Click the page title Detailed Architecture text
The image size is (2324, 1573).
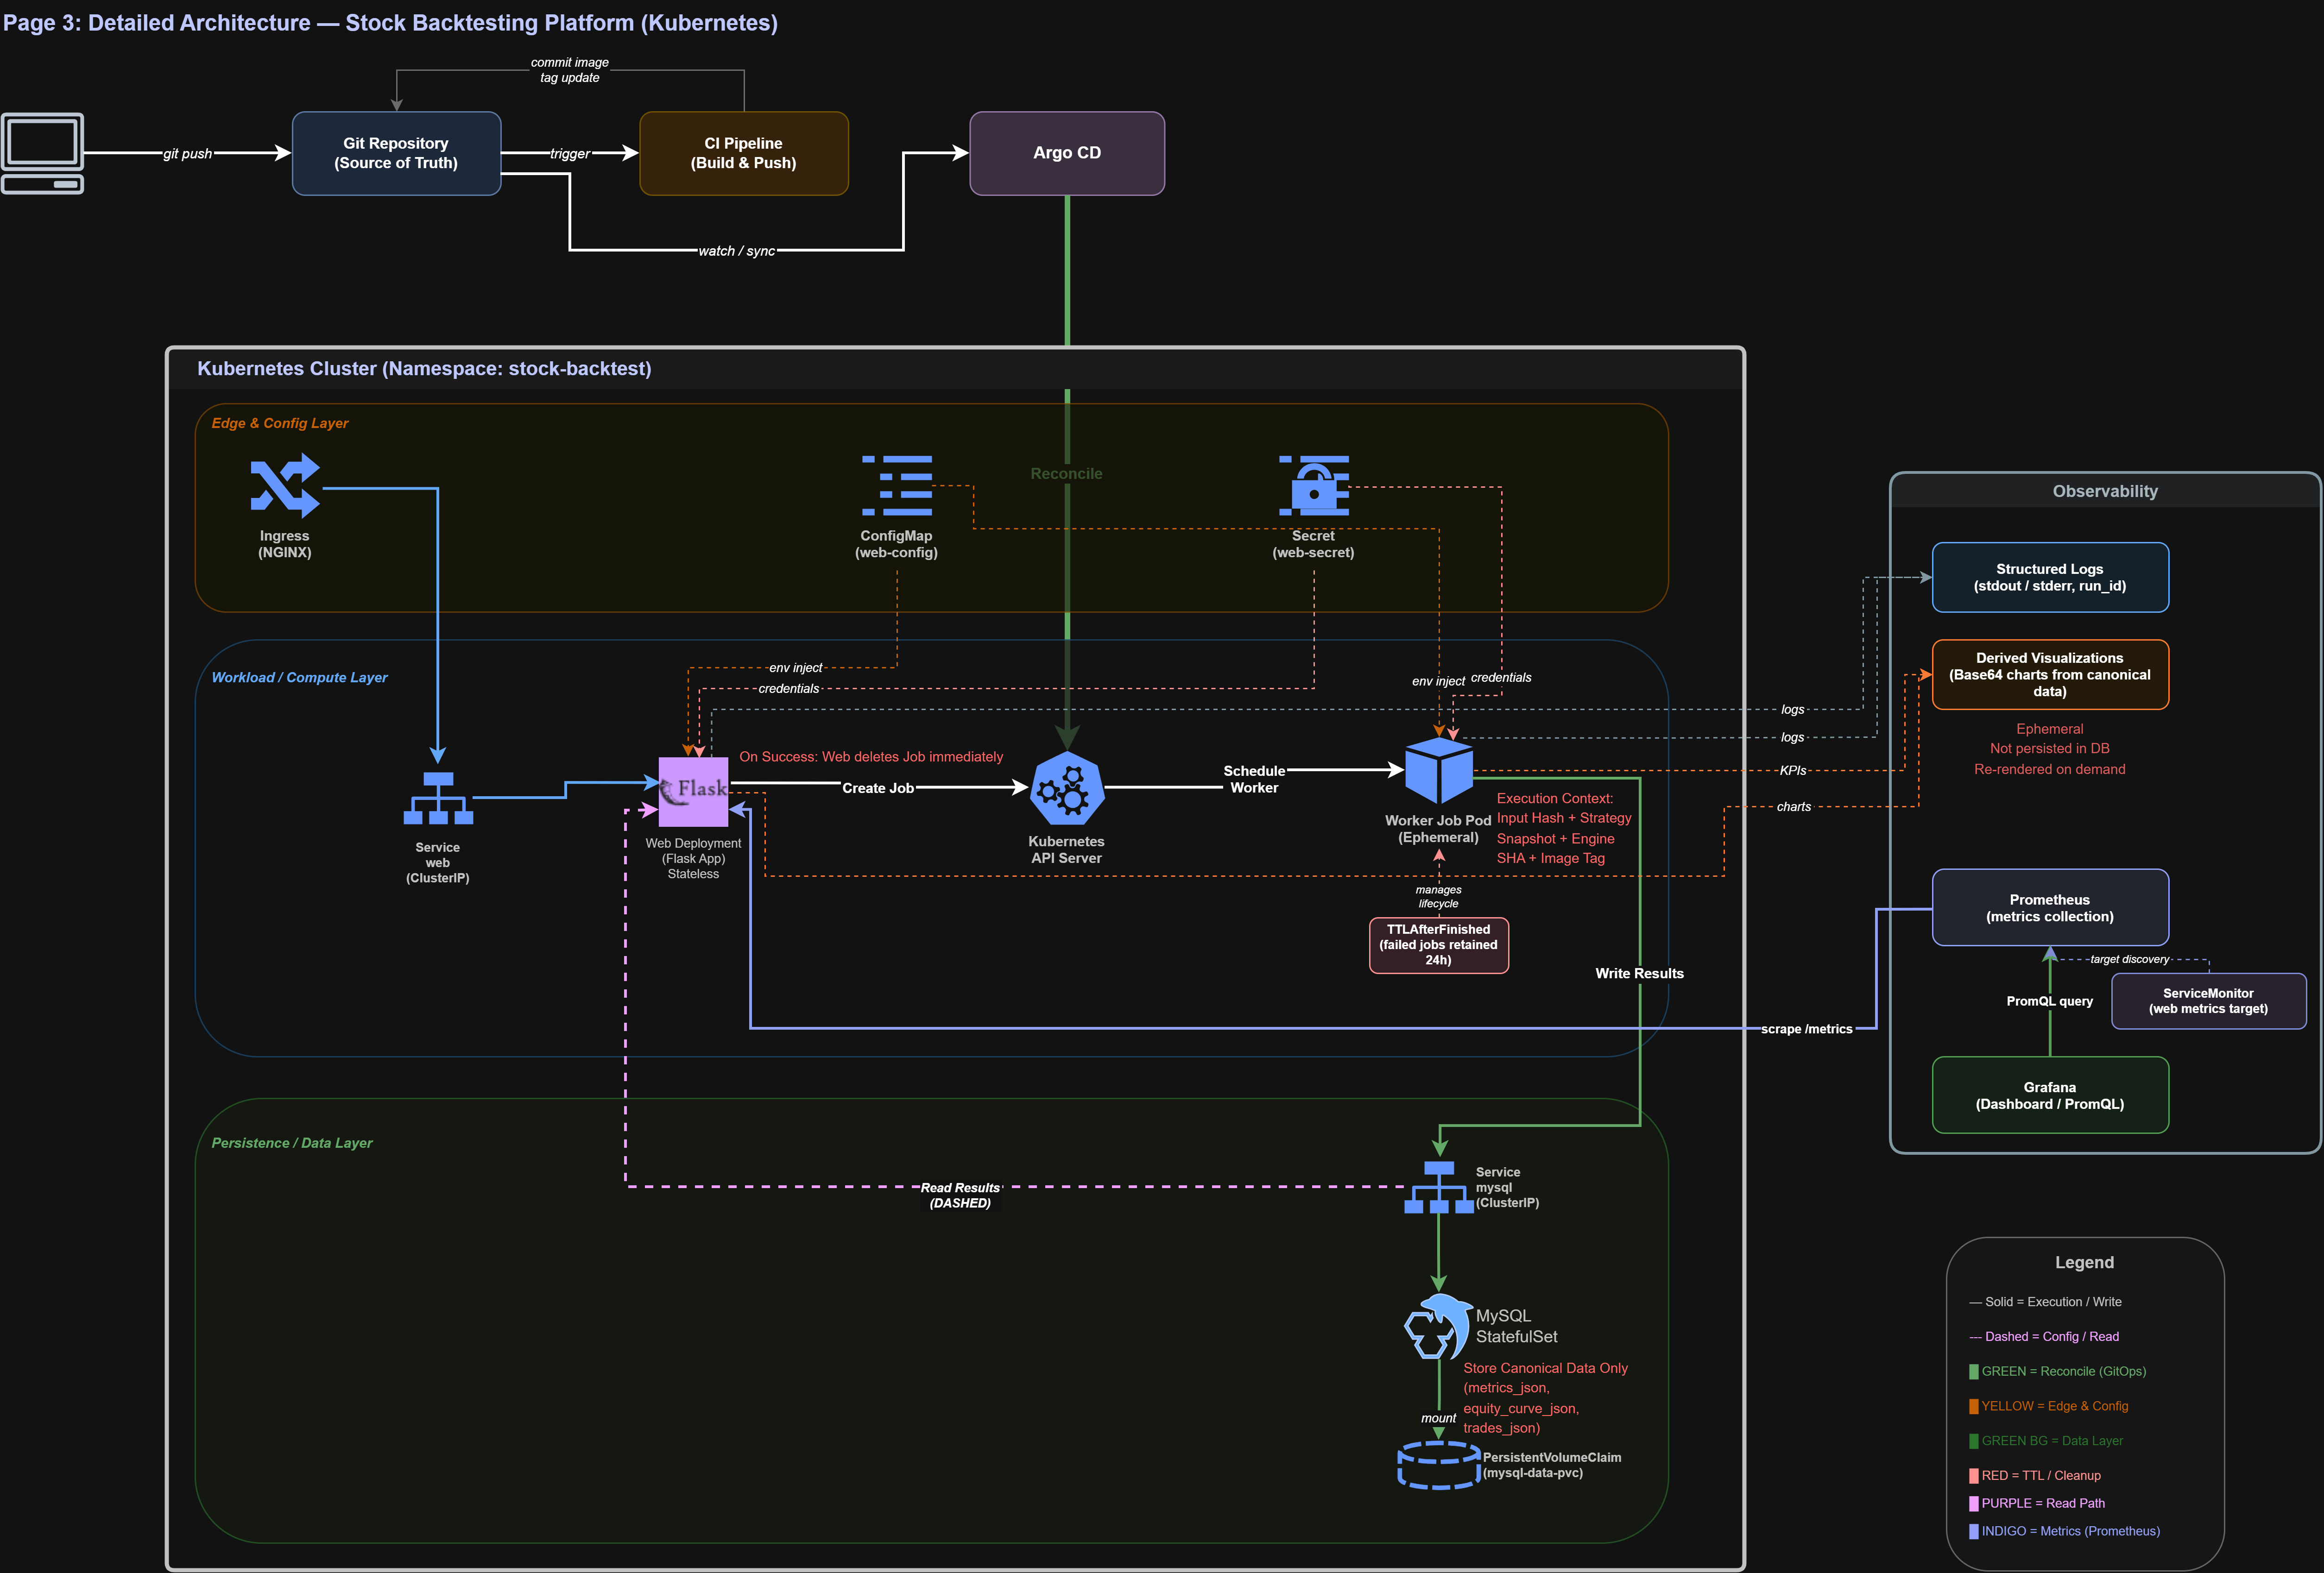tap(390, 23)
